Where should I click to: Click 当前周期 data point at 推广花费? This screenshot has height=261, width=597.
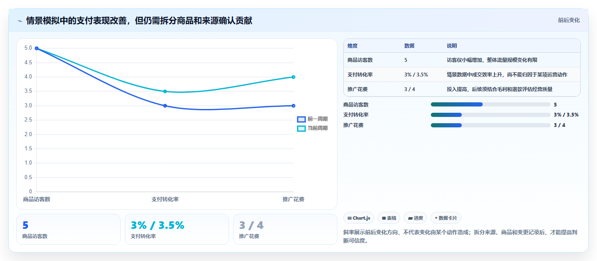(x=293, y=77)
